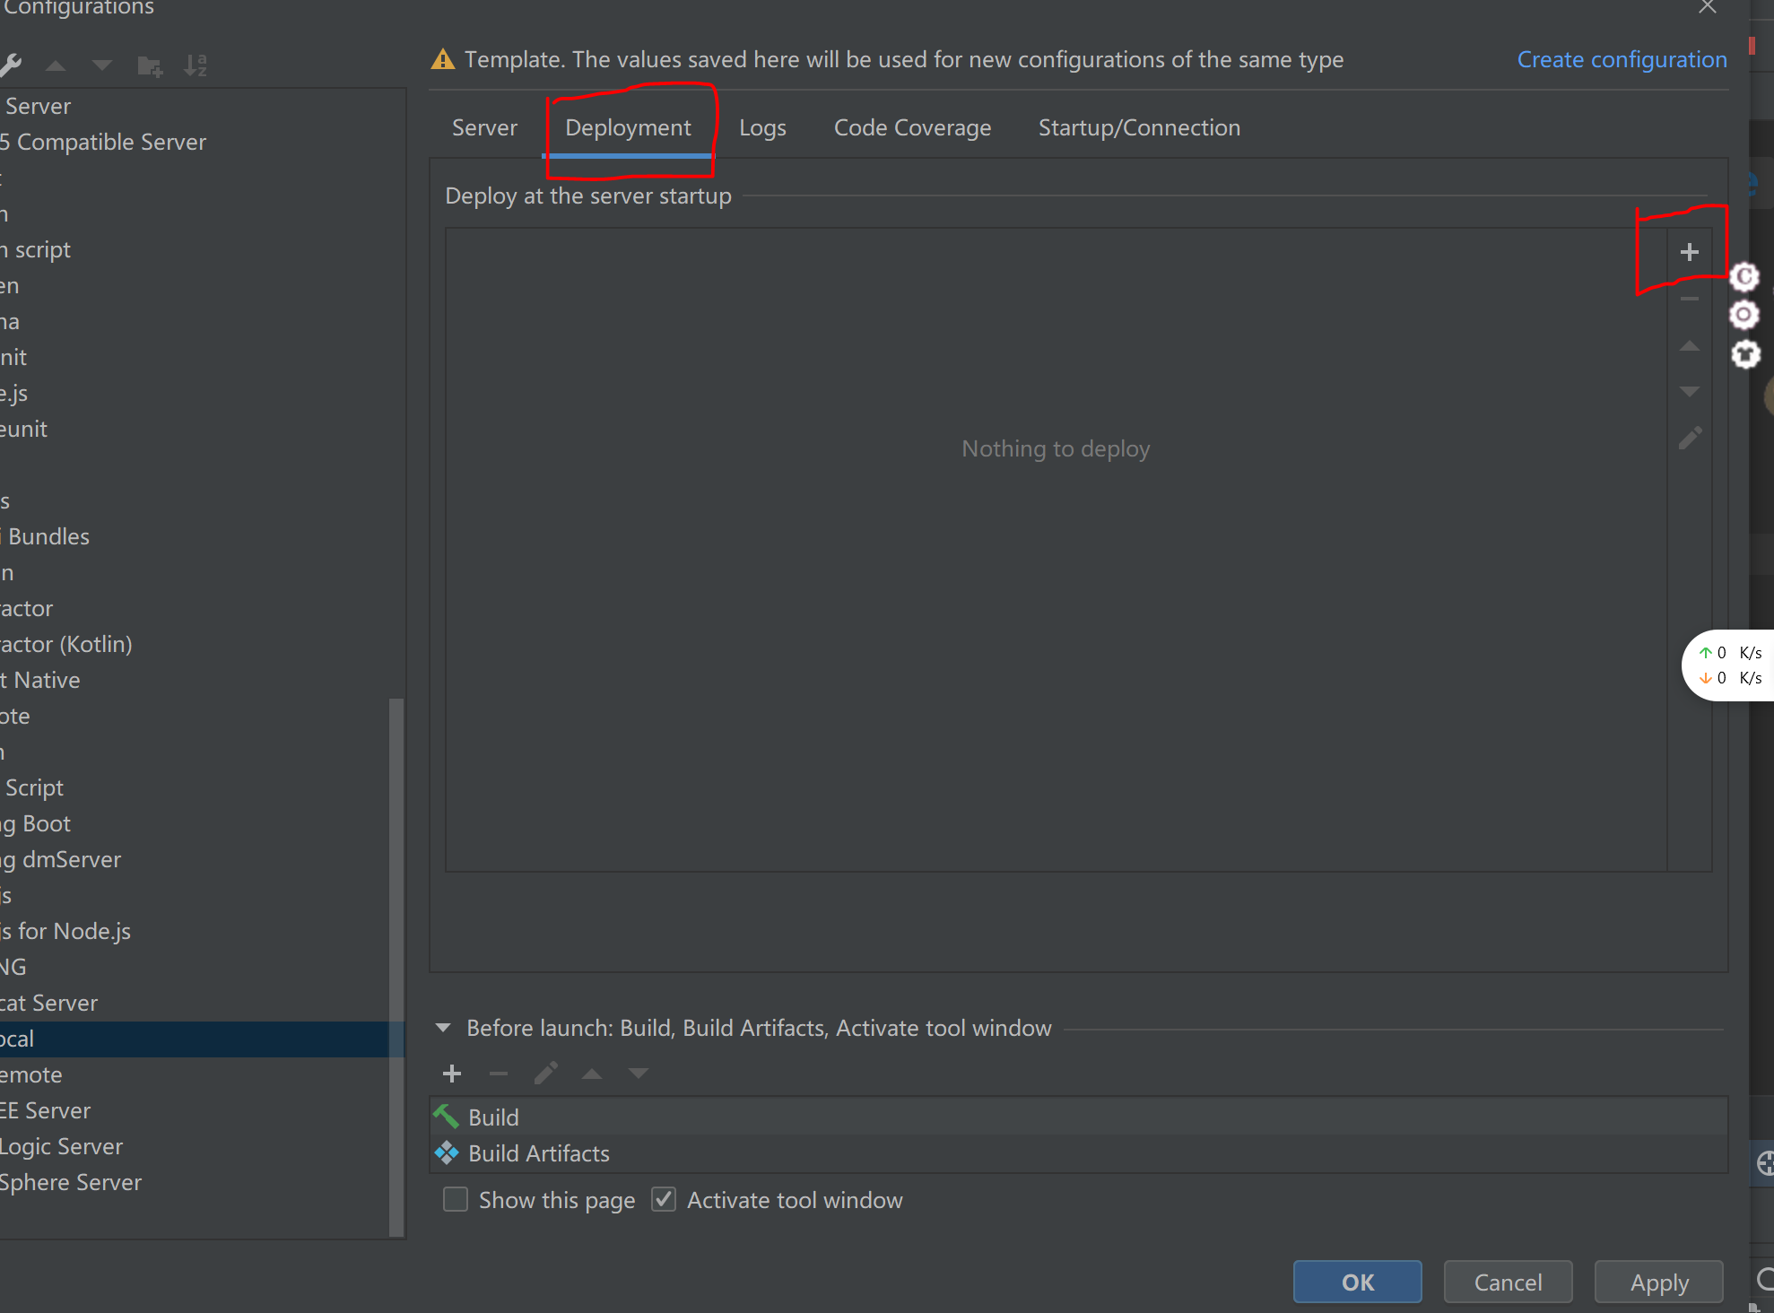Click the plus icon to add deployment artifact
Viewport: 1774px width, 1313px height.
pyautogui.click(x=1689, y=252)
